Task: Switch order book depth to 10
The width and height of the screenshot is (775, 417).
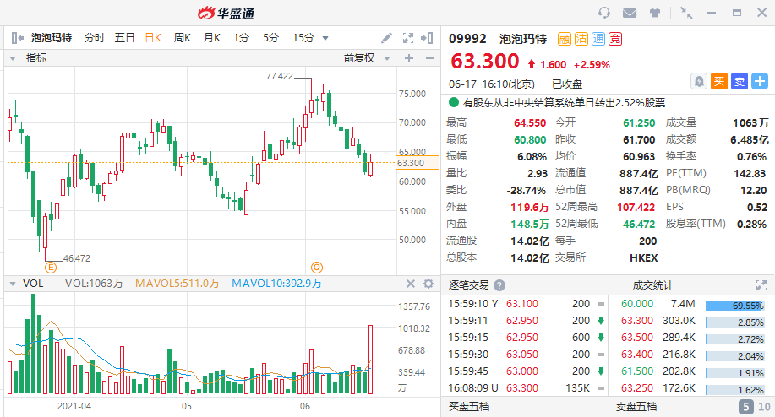Action: pos(764,407)
